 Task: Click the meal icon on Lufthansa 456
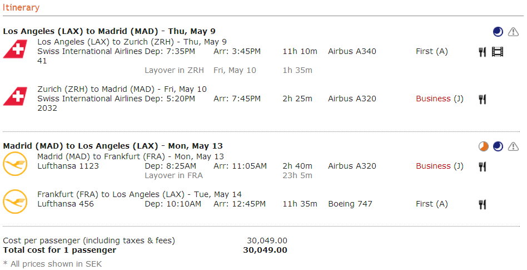(x=483, y=204)
